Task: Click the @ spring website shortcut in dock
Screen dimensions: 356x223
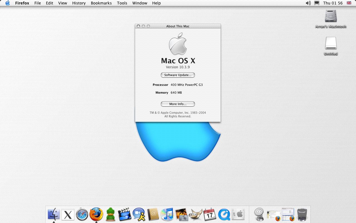Action: (259, 214)
